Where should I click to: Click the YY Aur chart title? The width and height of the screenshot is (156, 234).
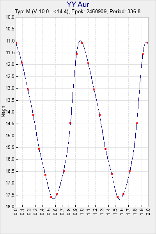click(78, 4)
